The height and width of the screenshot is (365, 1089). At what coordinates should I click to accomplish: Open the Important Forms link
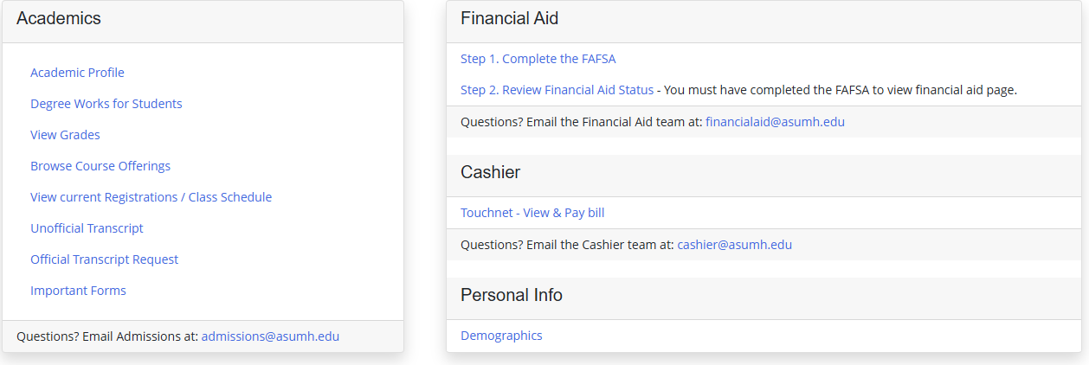[78, 291]
